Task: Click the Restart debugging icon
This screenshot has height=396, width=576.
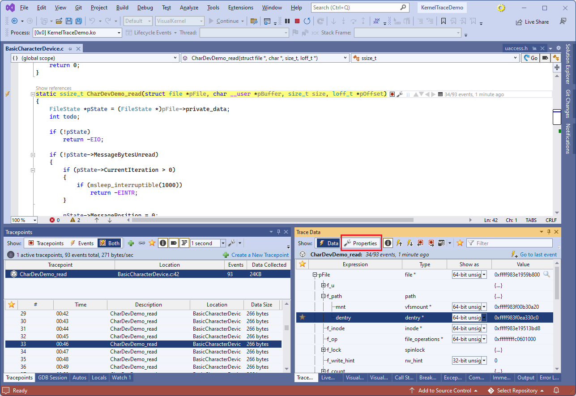Action: coord(307,21)
